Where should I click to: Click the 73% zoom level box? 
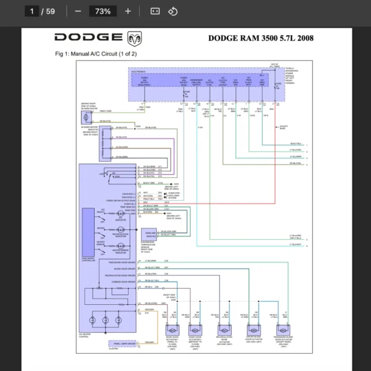[x=103, y=11]
